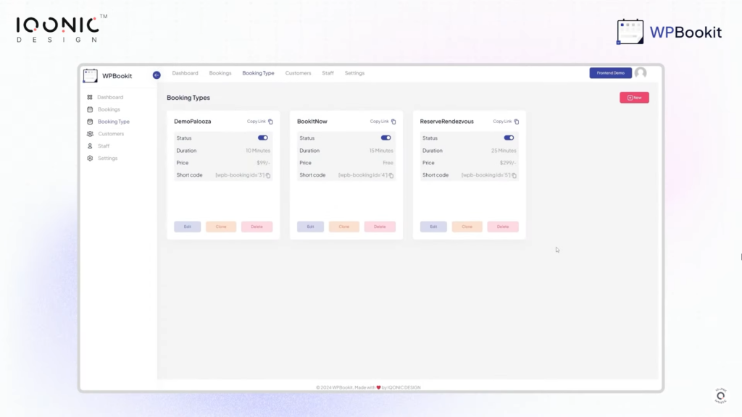Click the BookItNow short code text
This screenshot has height=417, width=742.
(363, 175)
